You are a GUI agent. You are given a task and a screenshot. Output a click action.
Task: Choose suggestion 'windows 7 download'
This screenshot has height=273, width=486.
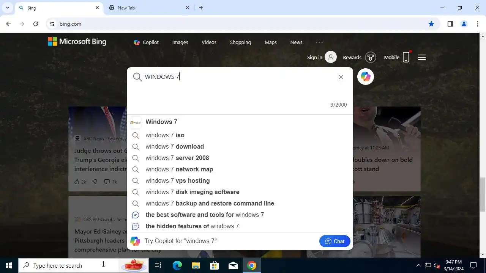pyautogui.click(x=240, y=146)
